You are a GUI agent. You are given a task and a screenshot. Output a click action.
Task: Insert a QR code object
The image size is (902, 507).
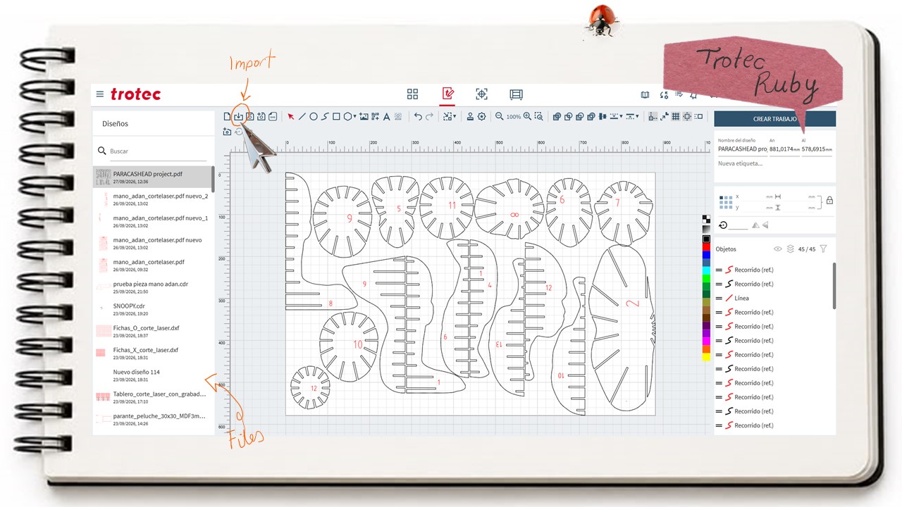pos(376,116)
